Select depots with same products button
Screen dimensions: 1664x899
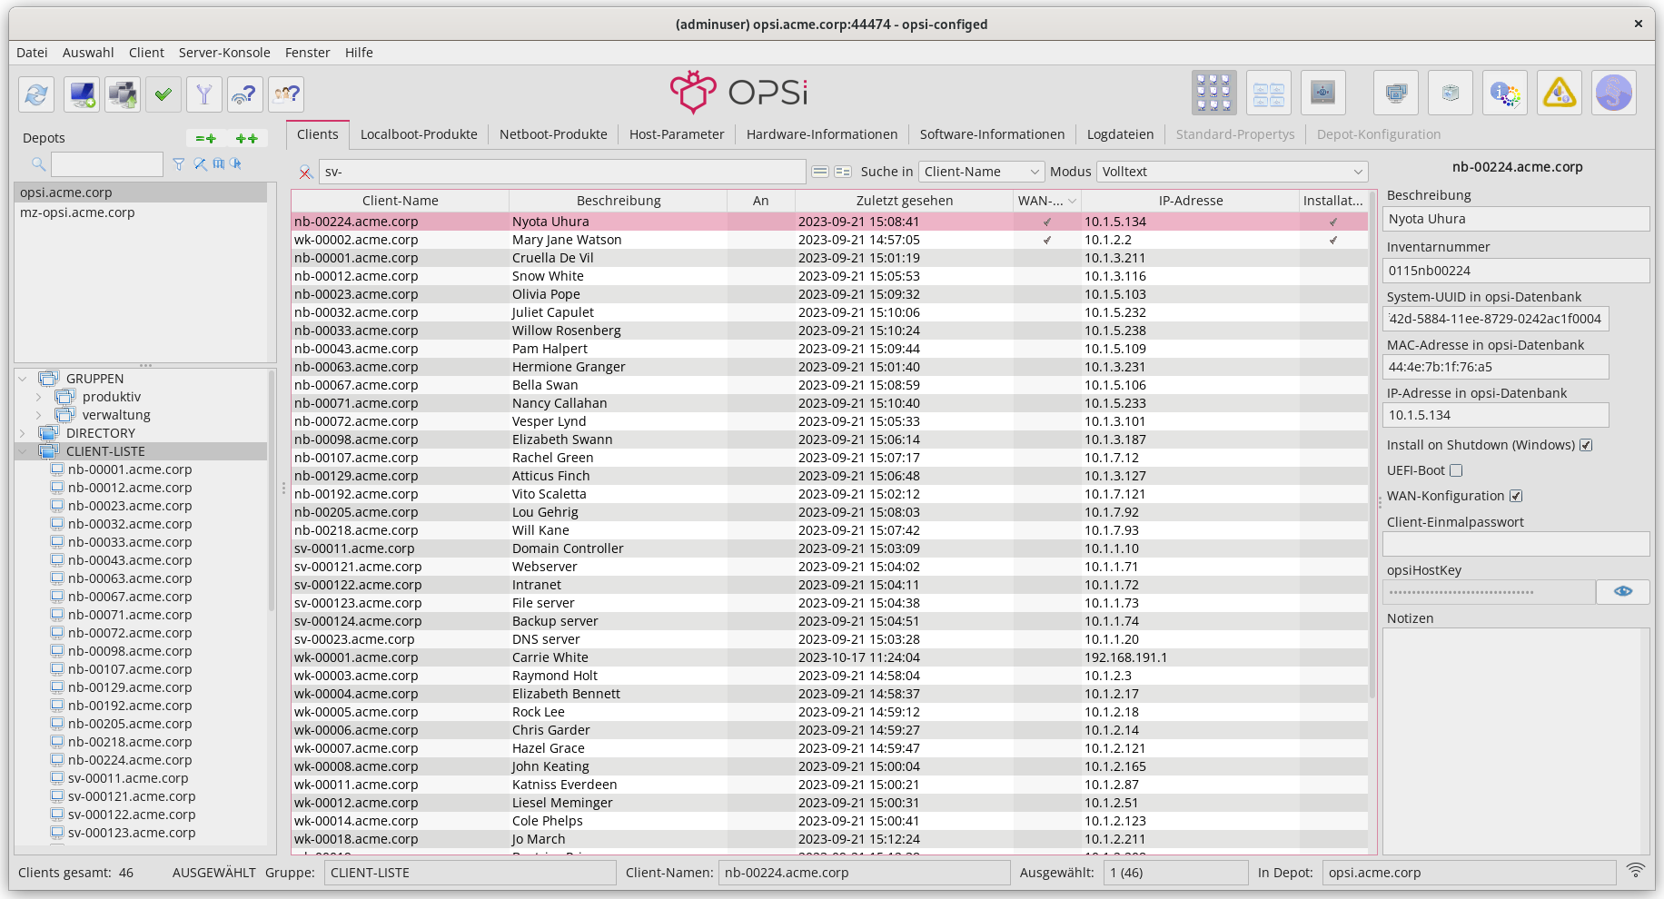coord(206,139)
